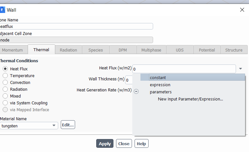
Task: Choose constant from the dropdown list
Action: (x=158, y=77)
